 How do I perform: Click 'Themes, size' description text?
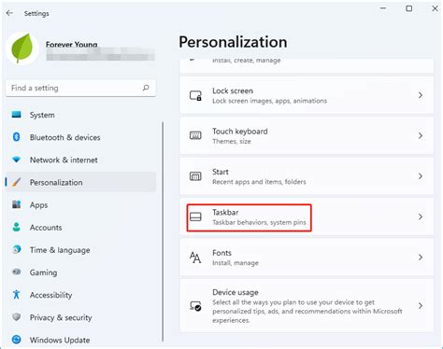[232, 141]
